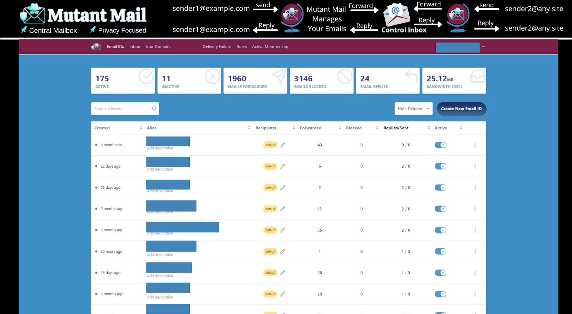Go to the Inbox tab
Screen dimensions: 572x314
(x=135, y=47)
